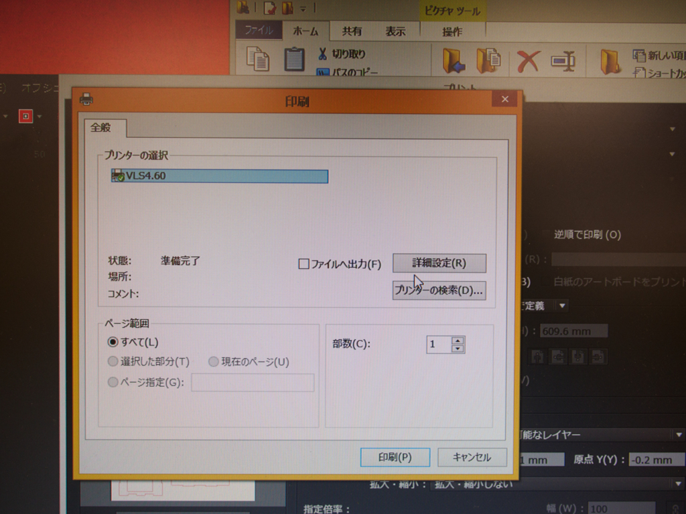
Task: Open second dropdown arrow in background dialog
Action: [672, 154]
